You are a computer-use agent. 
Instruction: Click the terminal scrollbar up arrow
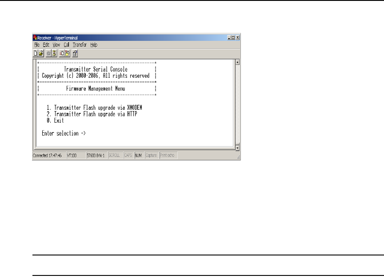(x=237, y=62)
